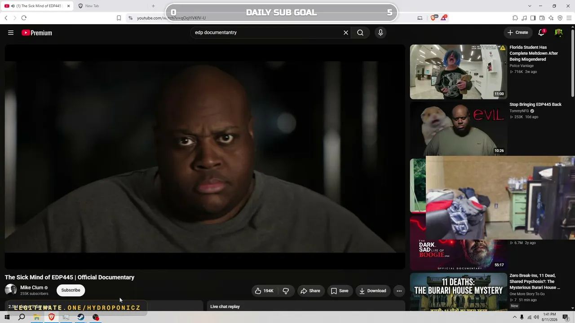The height and width of the screenshot is (323, 575).
Task: Click the video player to toggle playback
Action: 205,157
